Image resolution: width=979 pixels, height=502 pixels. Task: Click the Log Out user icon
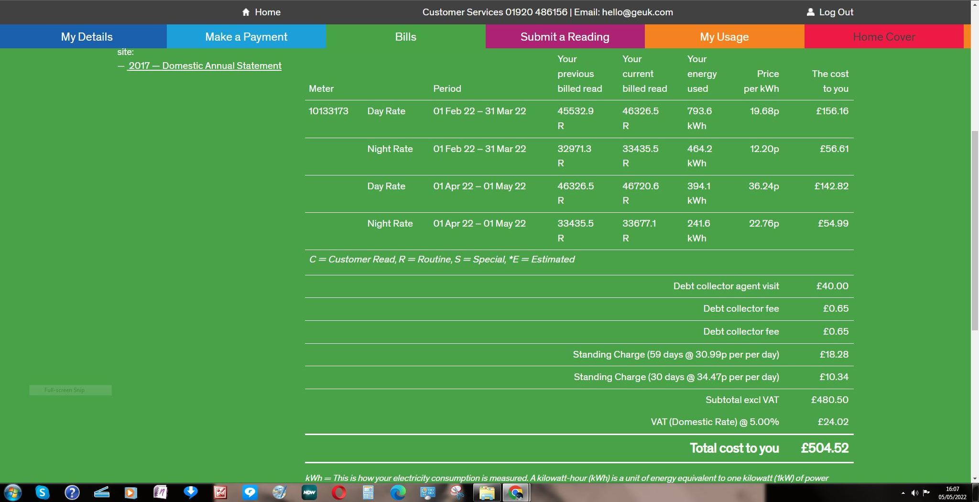coord(810,12)
